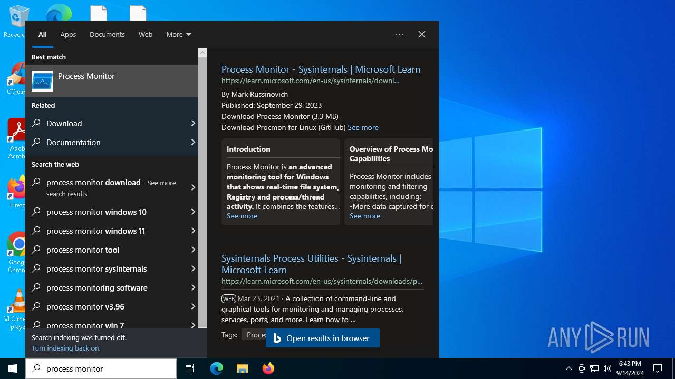Open the search panel options ellipsis
675x379 pixels.
point(400,34)
